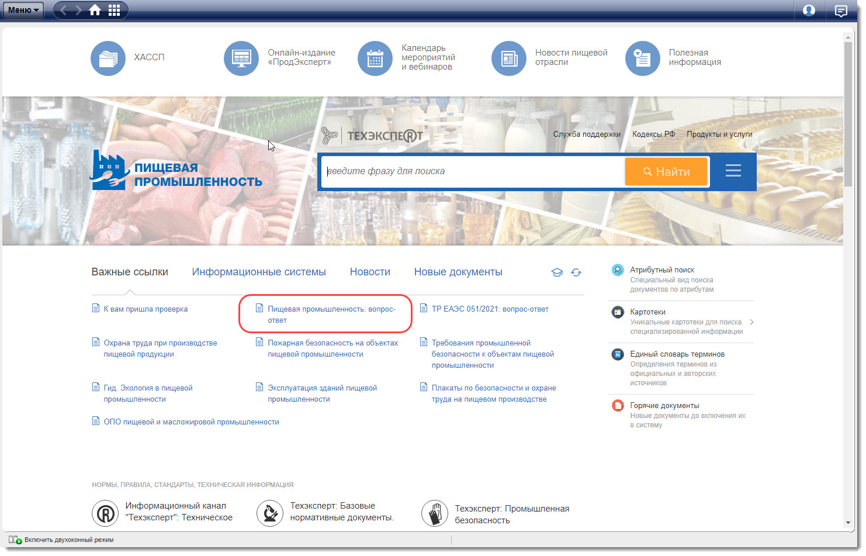866x556 pixels.
Task: Open Гид. Экология в пищевой промышленности
Action: tap(148, 393)
